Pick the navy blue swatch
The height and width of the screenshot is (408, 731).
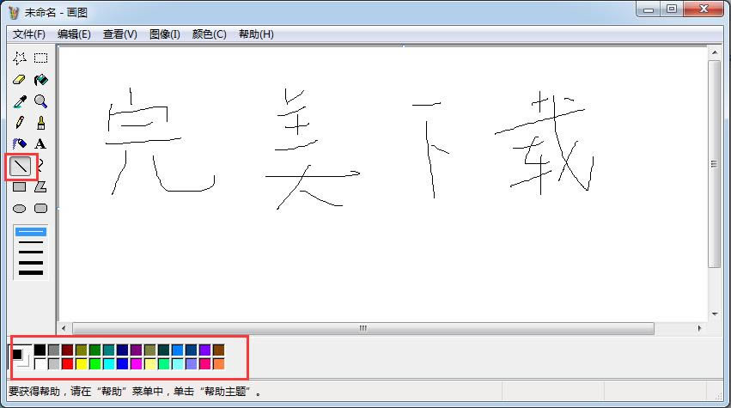(x=123, y=350)
